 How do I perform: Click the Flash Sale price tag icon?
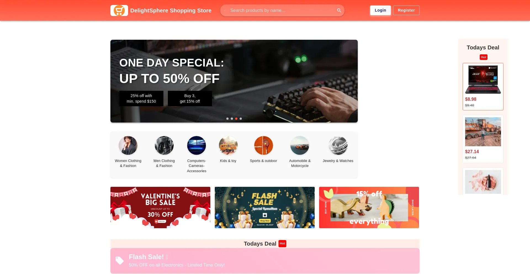(x=120, y=260)
